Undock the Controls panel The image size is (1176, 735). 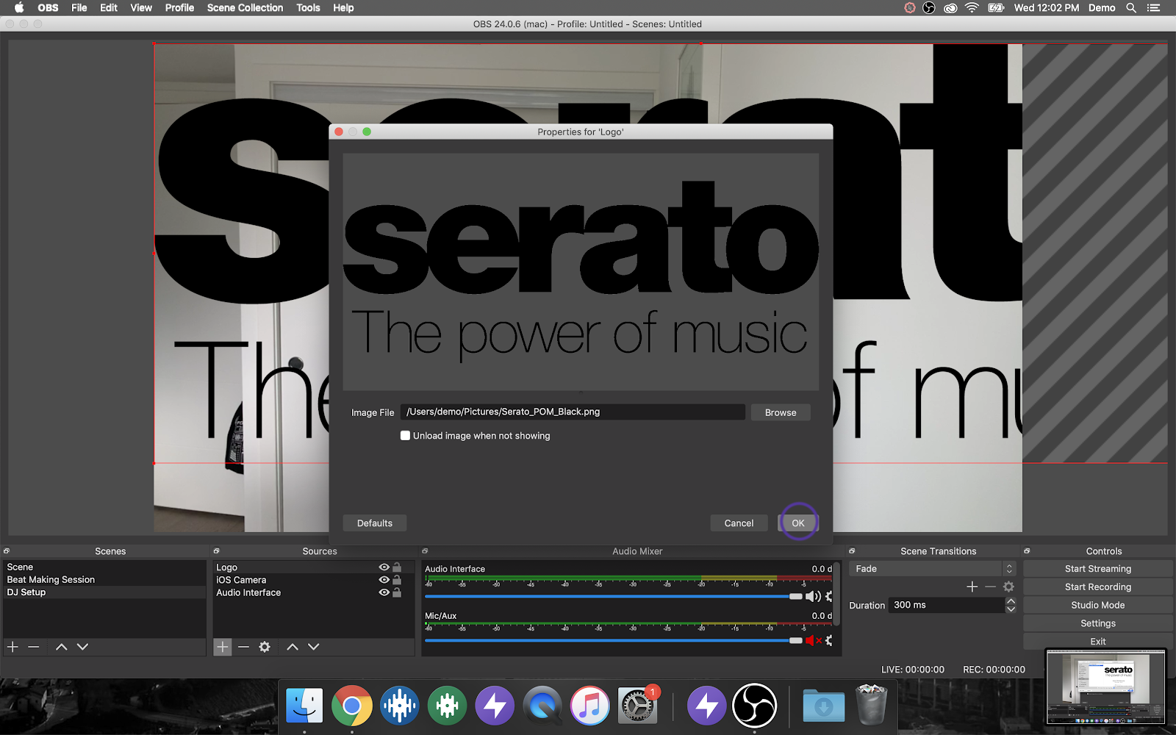(1027, 551)
